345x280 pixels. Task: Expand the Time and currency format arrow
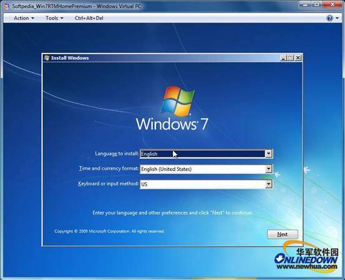tap(268, 169)
